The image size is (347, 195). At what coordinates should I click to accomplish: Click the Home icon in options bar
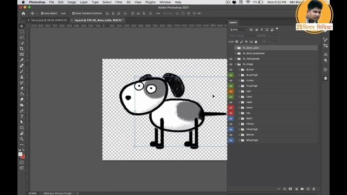pyautogui.click(x=23, y=14)
